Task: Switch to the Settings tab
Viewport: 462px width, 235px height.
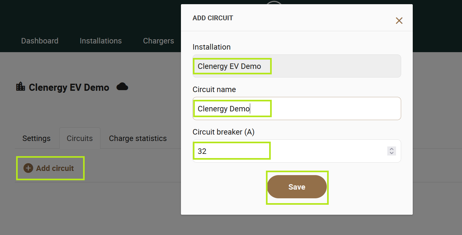Action: point(36,138)
